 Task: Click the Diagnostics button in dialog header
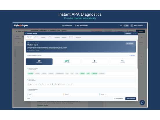click(128, 33)
